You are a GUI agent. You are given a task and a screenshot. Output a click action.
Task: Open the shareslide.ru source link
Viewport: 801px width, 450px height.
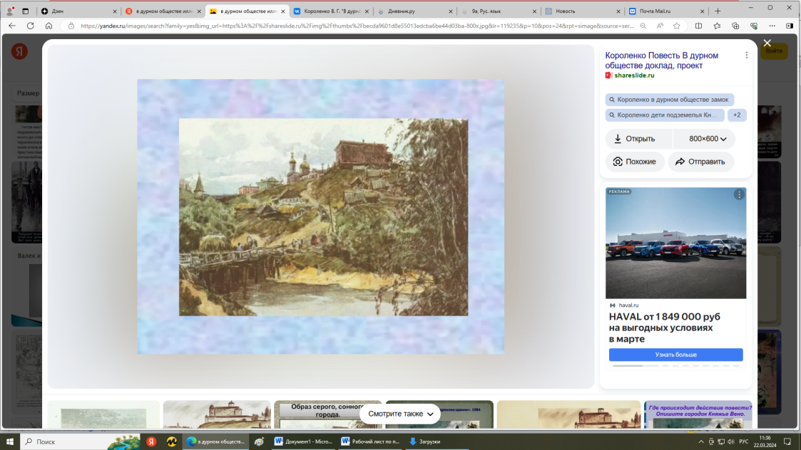[x=634, y=75]
